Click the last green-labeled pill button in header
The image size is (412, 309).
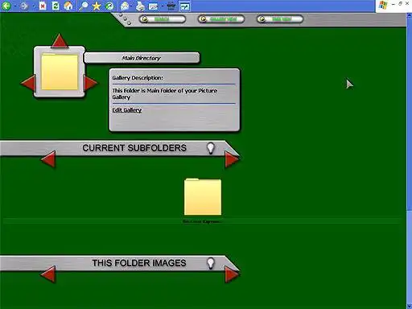280,19
